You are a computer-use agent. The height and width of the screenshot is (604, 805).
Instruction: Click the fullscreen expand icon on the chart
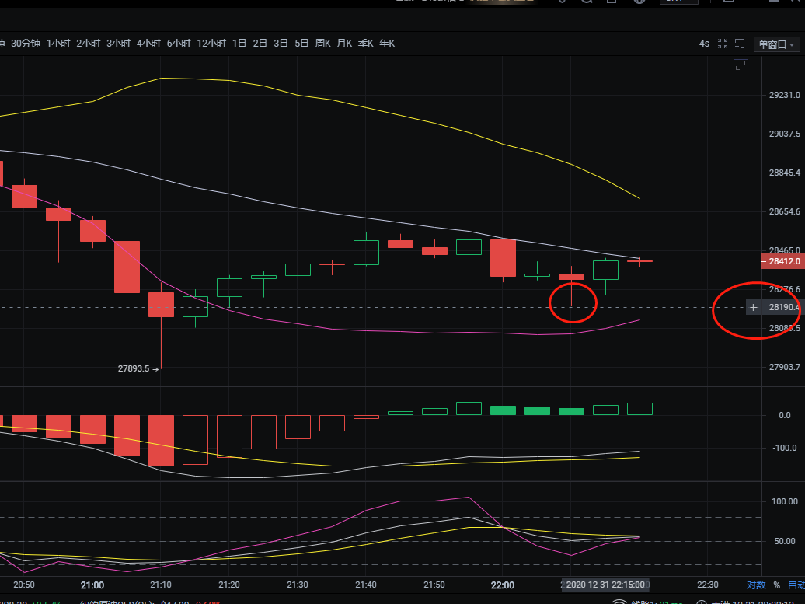[741, 65]
